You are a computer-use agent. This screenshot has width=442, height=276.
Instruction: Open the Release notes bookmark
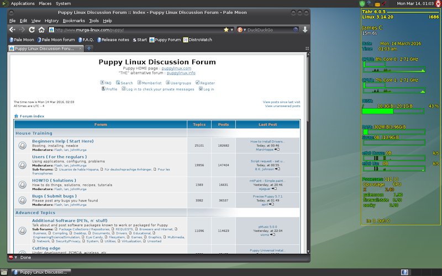tap(113, 40)
